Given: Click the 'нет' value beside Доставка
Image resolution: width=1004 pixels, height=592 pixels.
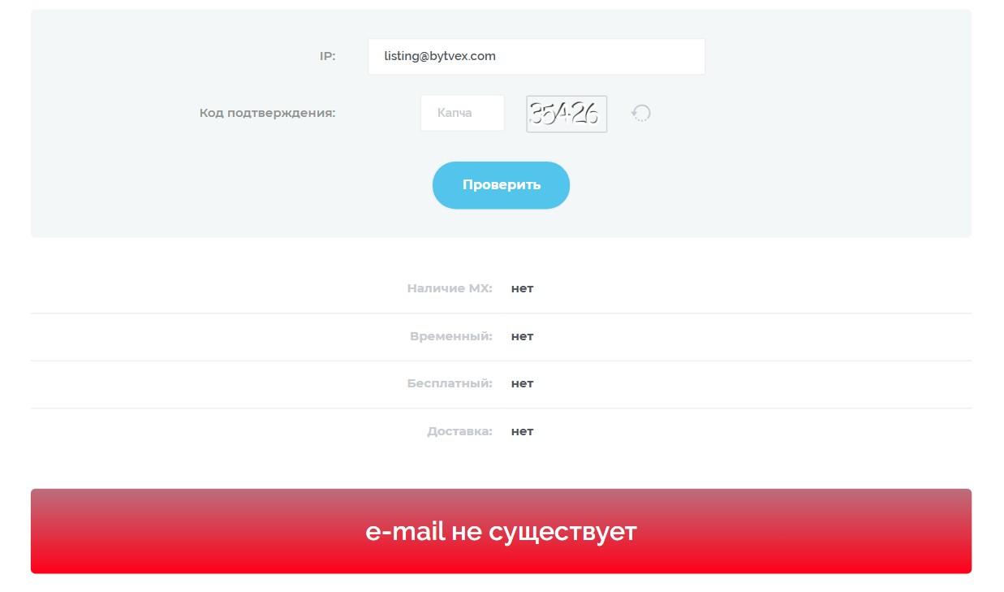Looking at the screenshot, I should click(522, 431).
